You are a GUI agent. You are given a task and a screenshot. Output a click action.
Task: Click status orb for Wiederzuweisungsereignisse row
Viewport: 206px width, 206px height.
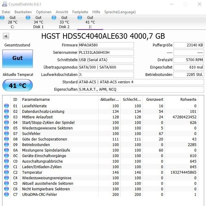(6, 178)
